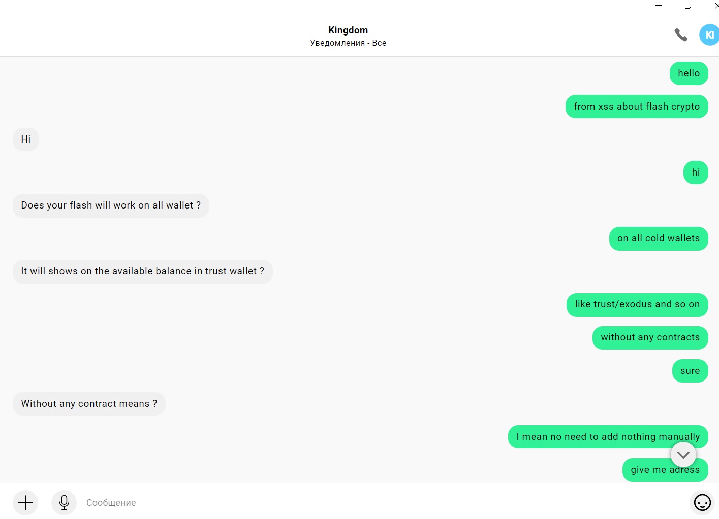Jump to latest messages with down chevron

tap(683, 455)
